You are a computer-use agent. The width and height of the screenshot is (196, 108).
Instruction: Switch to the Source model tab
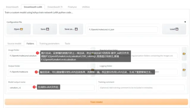coord(14,43)
